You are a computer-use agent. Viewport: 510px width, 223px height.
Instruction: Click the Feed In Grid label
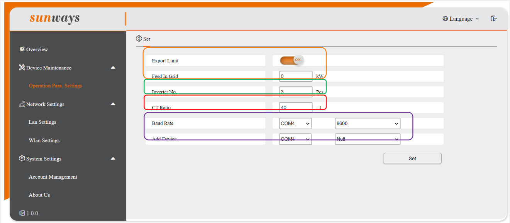point(165,76)
